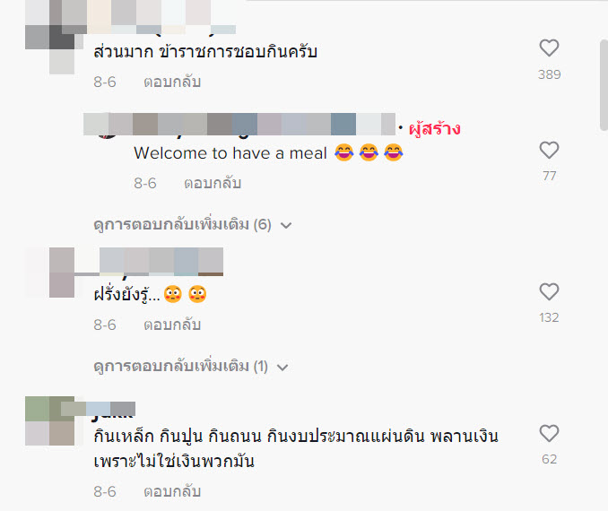The image size is (608, 511).
Task: Like the comment with 62 likes
Action: coord(549,433)
